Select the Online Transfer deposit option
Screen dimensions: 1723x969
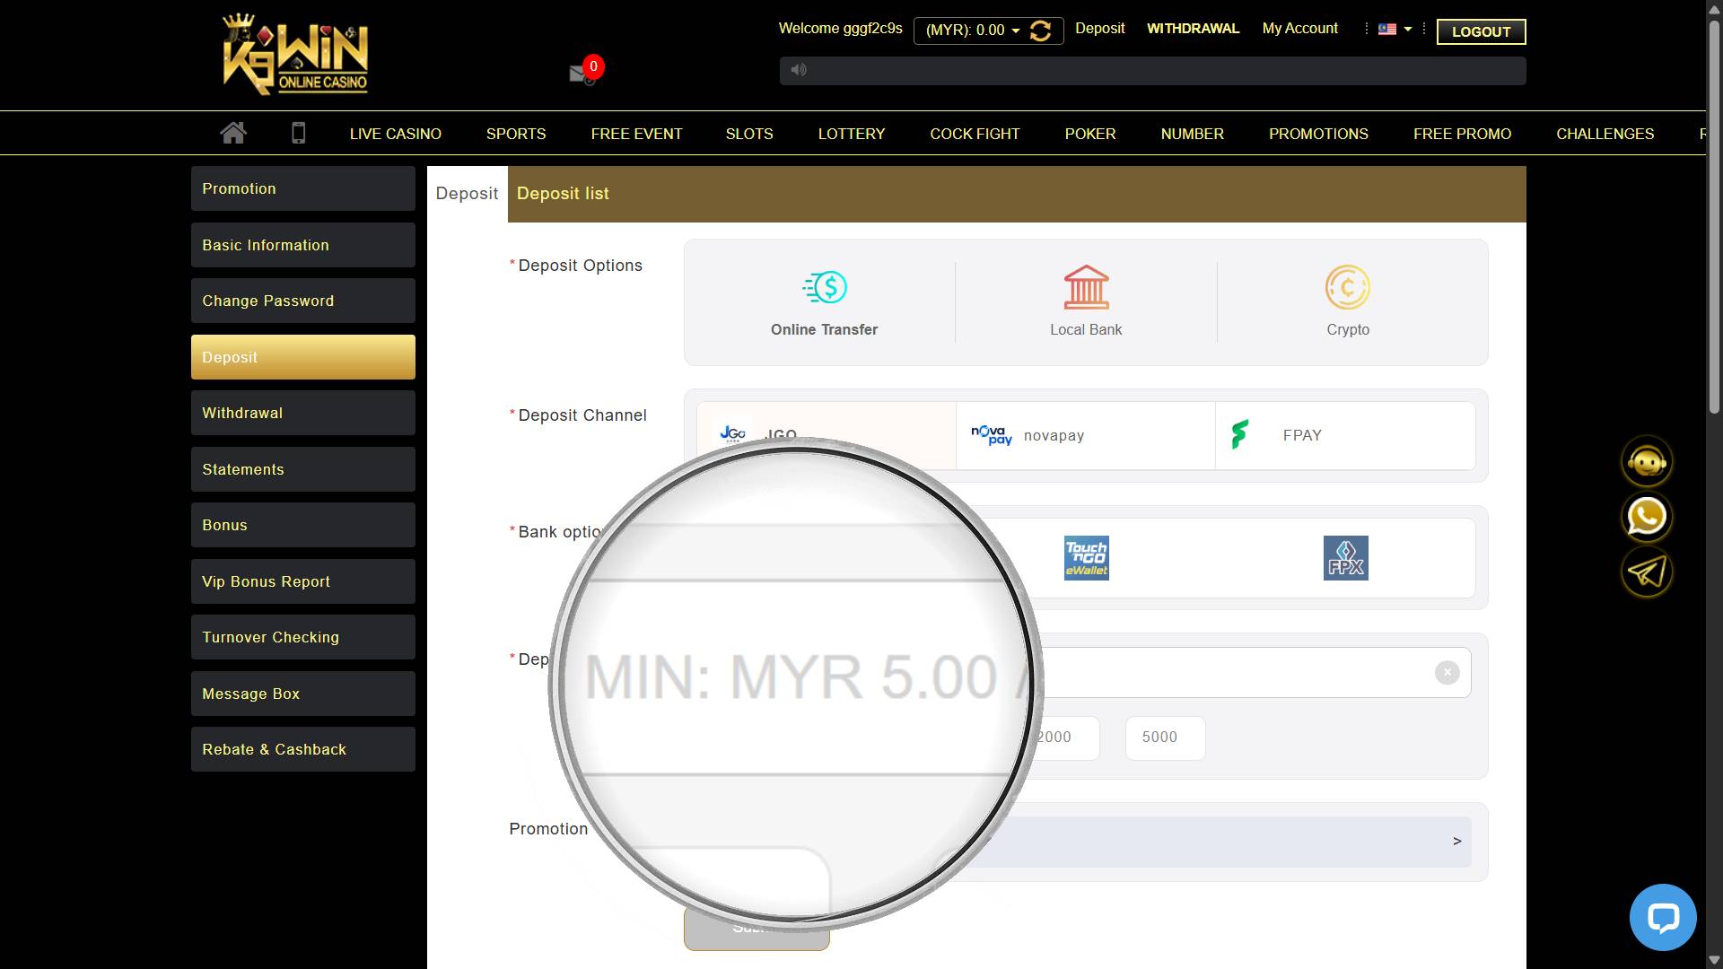pyautogui.click(x=824, y=303)
